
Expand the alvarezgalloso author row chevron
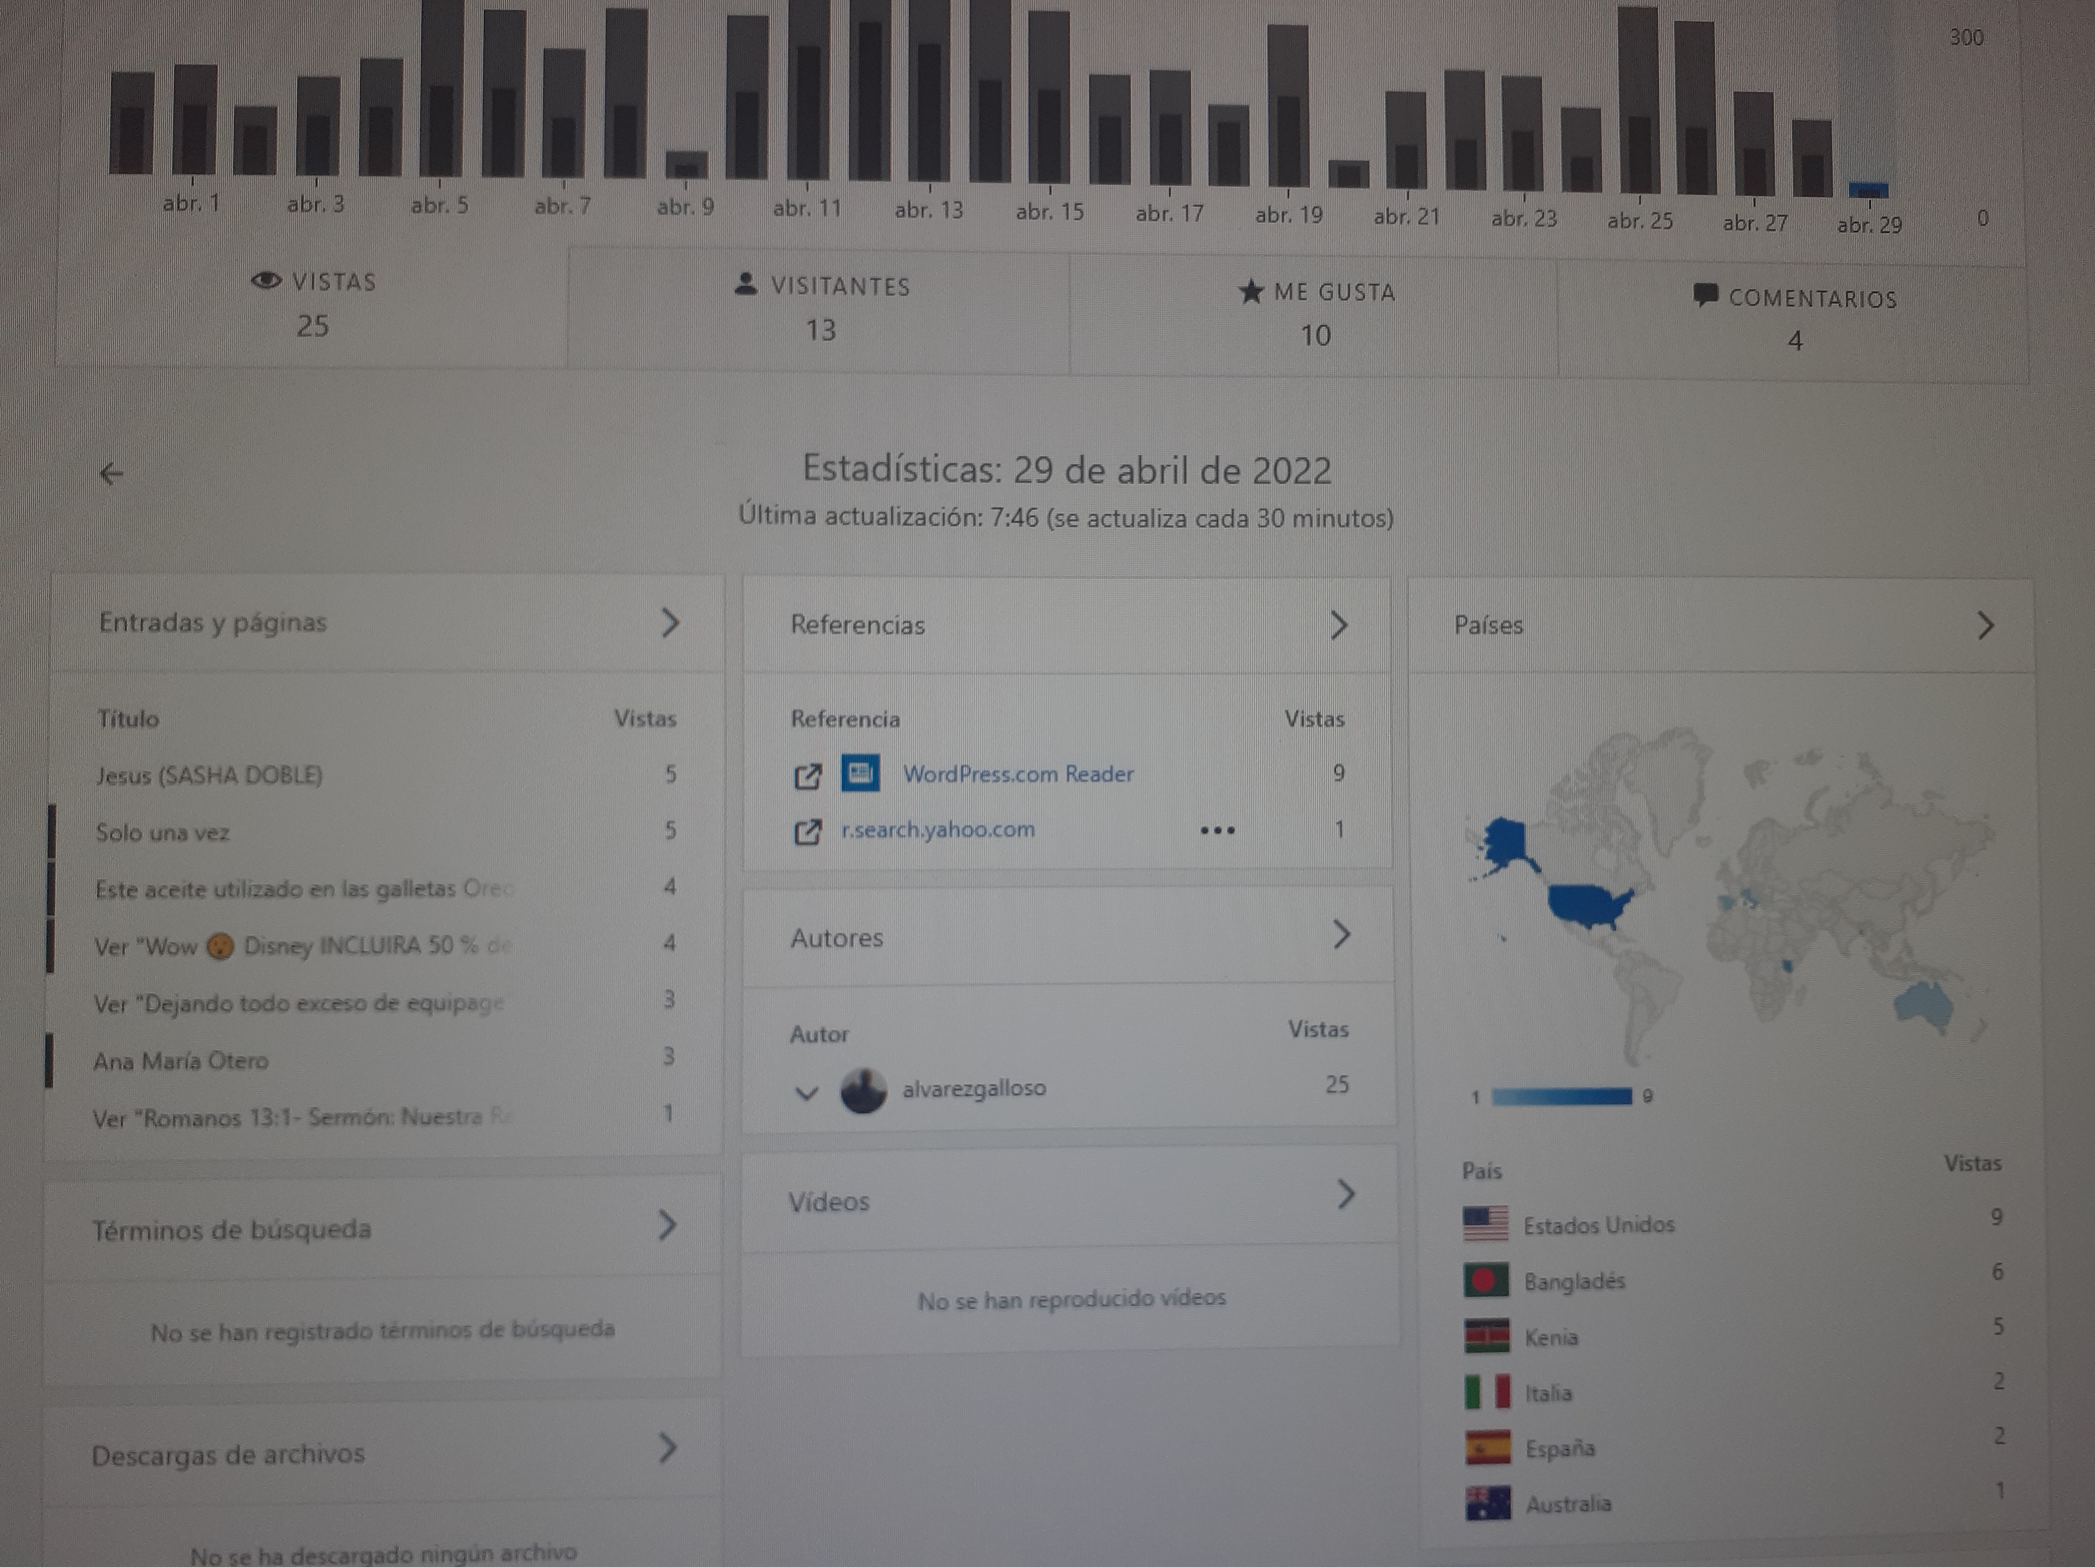tap(806, 1093)
